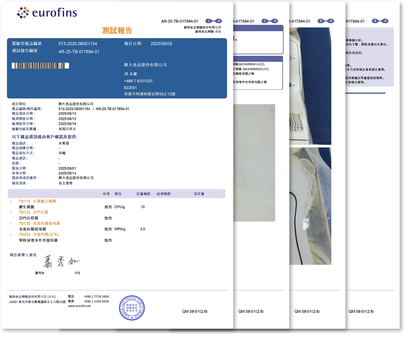The width and height of the screenshot is (408, 338).
Task: Click the lavender notes box on page 4
Action: 368,56
